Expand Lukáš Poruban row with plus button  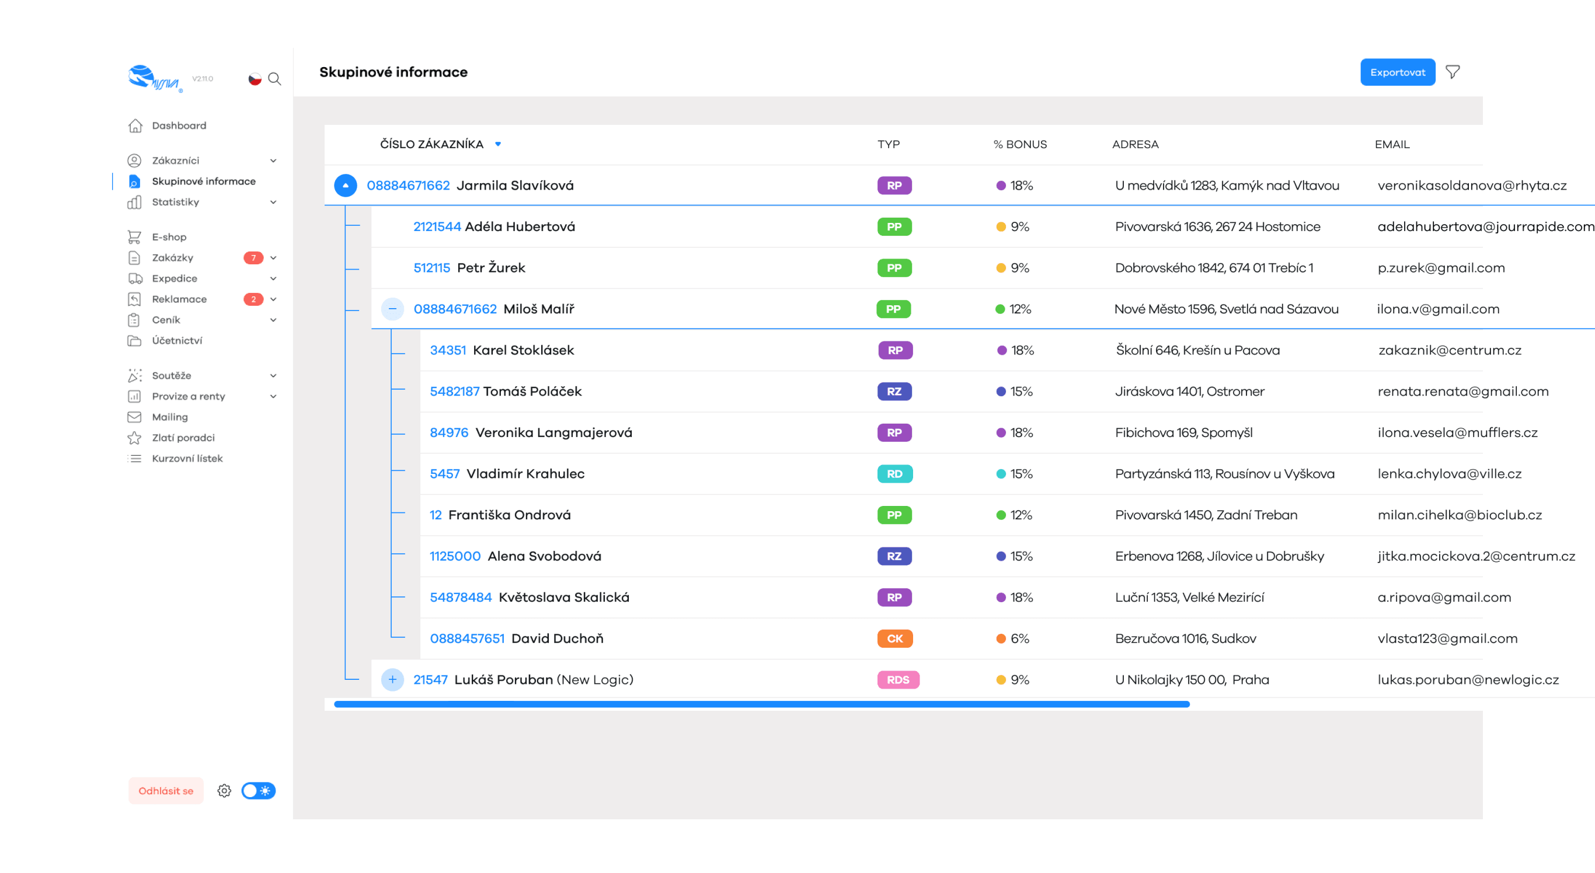coord(392,679)
